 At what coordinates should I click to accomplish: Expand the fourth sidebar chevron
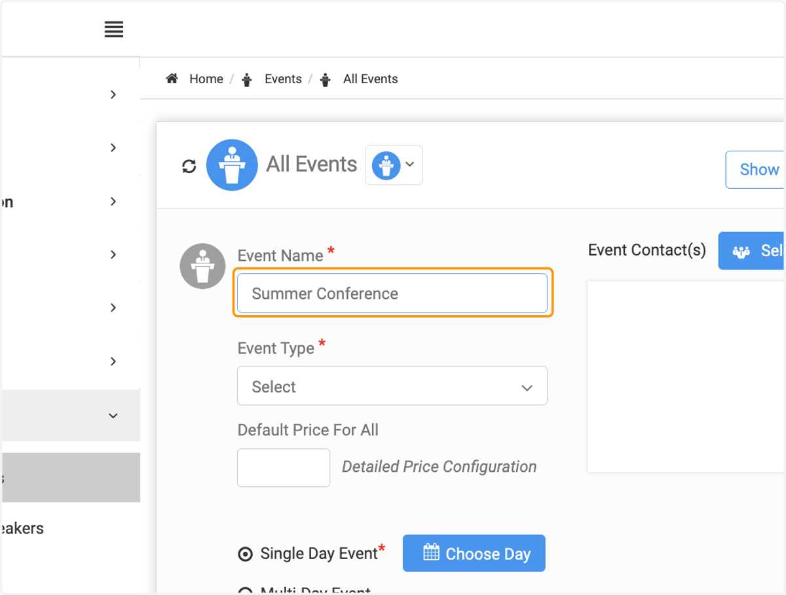[x=113, y=255]
